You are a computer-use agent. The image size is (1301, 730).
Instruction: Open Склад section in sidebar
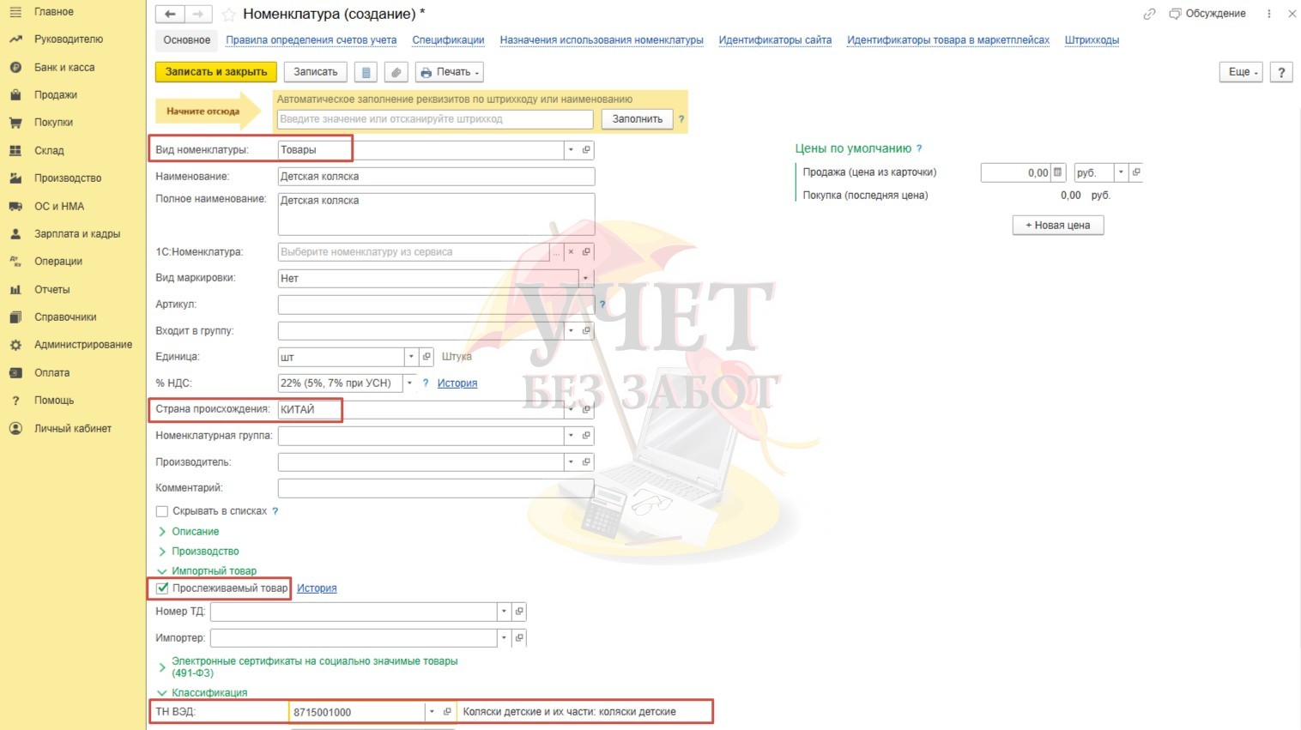pyautogui.click(x=49, y=151)
